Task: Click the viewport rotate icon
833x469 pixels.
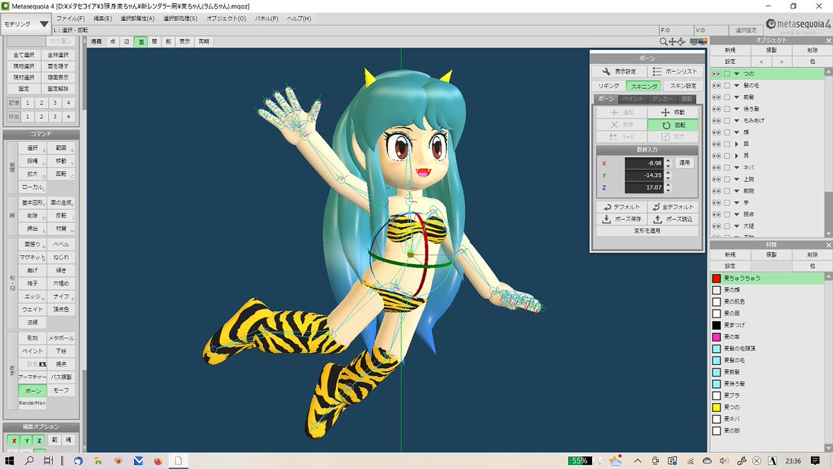Action: coord(682,42)
